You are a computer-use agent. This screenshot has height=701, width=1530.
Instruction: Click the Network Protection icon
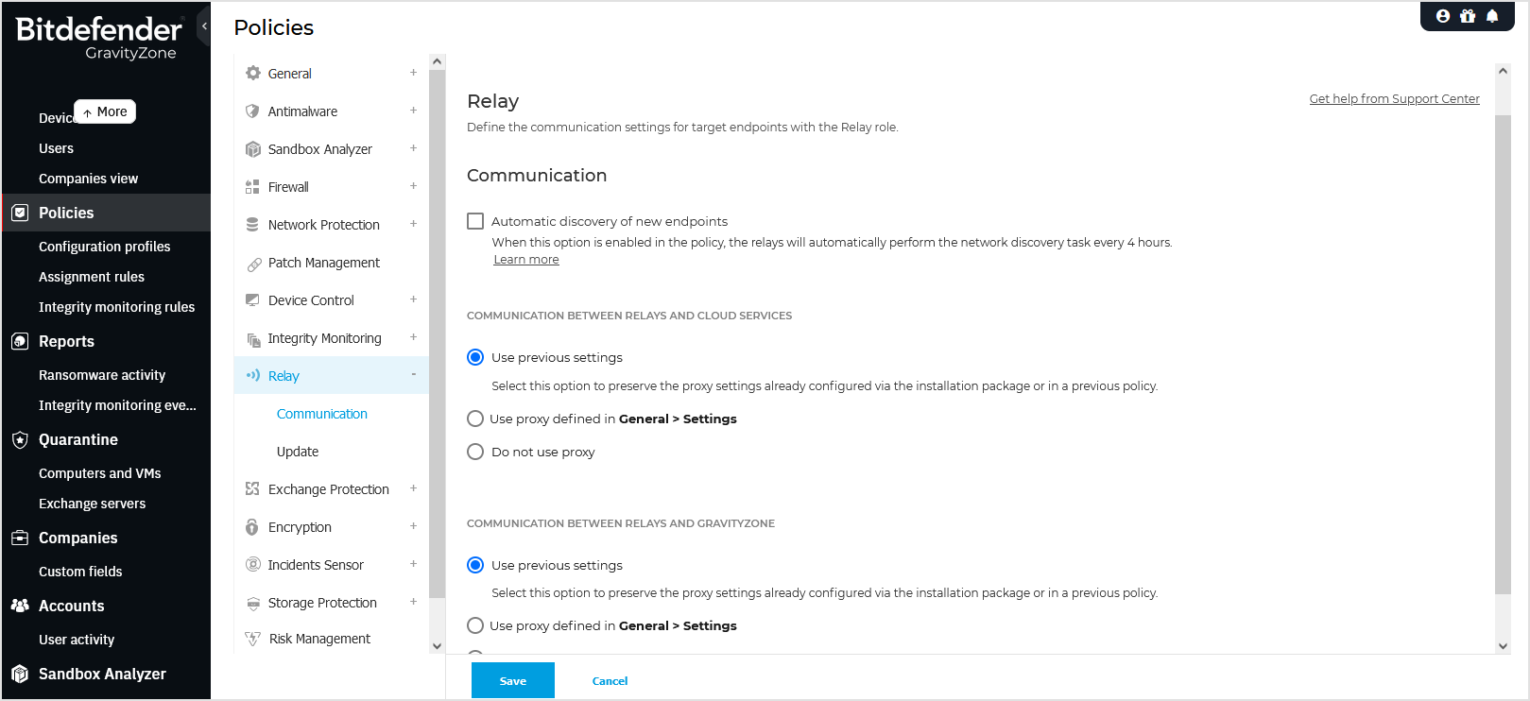click(252, 224)
